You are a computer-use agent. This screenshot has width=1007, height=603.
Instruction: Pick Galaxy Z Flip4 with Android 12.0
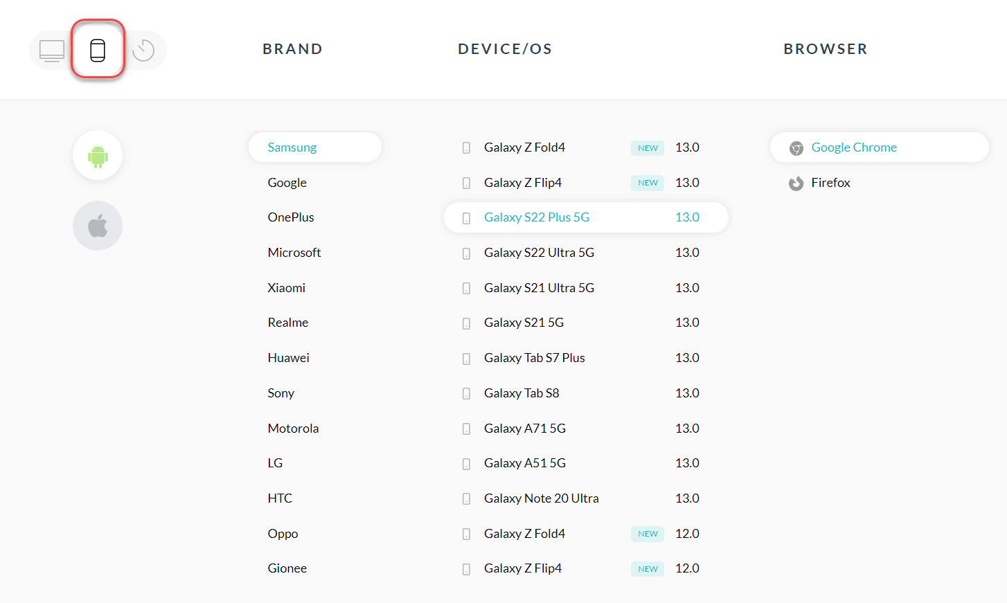[523, 568]
